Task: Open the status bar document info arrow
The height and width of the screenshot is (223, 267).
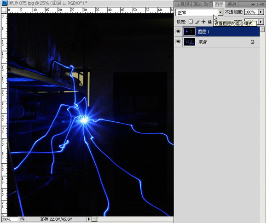Action: tap(88, 219)
